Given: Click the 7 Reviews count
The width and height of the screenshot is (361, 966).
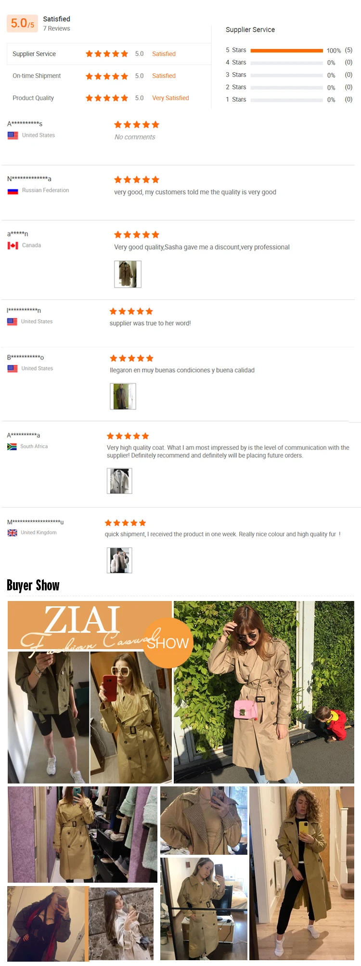Looking at the screenshot, I should point(56,29).
